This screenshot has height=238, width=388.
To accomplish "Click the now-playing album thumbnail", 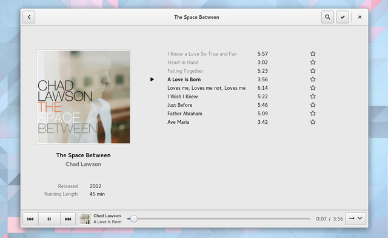I will [84, 219].
